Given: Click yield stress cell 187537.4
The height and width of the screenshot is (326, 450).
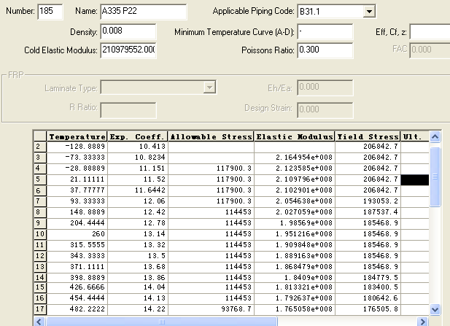Looking at the screenshot, I should tap(368, 212).
